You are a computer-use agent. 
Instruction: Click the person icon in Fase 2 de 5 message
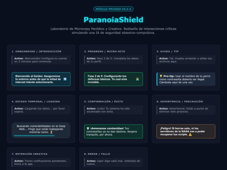click(137, 79)
